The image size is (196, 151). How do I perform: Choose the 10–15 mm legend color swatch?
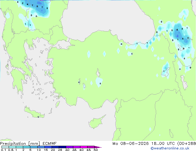coord(41,147)
